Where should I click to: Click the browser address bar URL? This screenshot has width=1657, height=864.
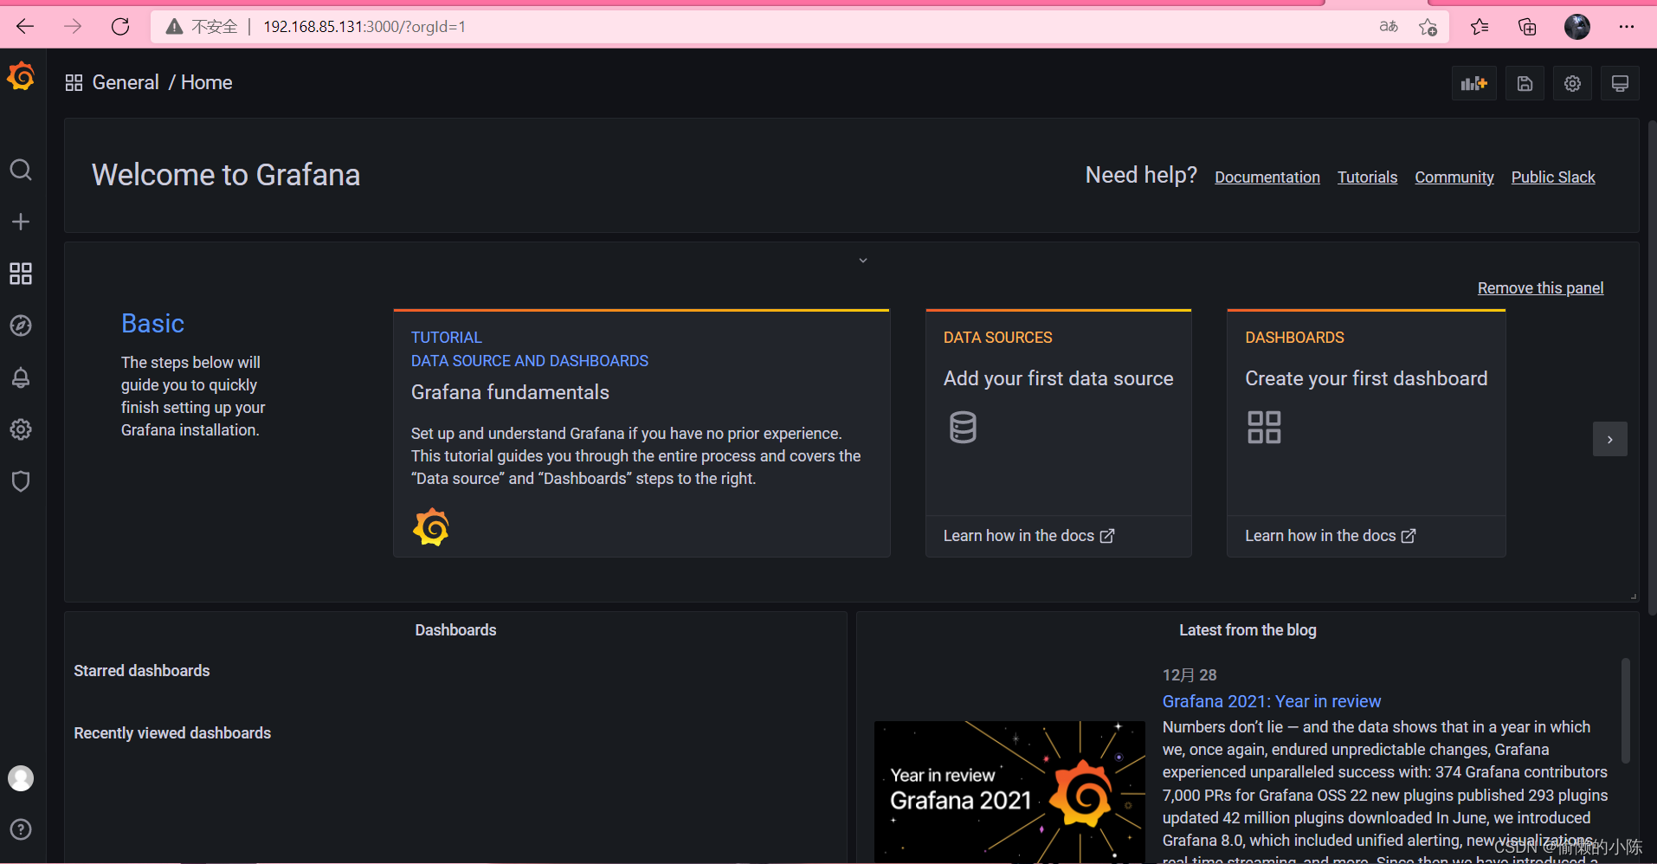[364, 27]
